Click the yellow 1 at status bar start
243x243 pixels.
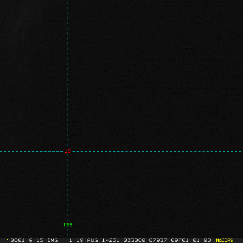pos(8,240)
